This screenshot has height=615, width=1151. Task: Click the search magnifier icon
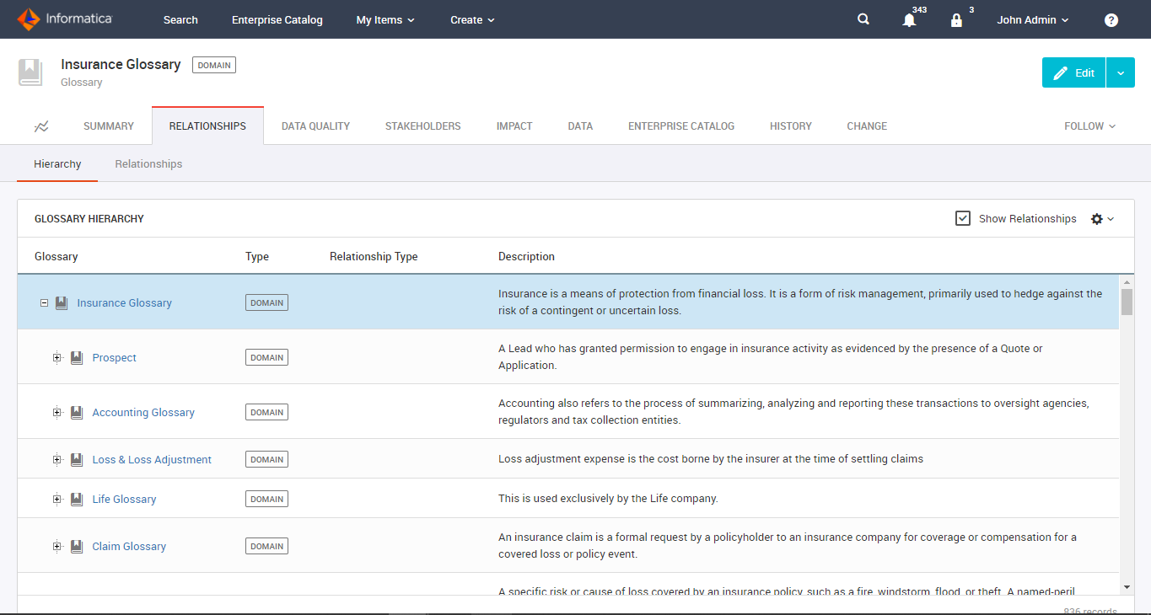point(863,19)
